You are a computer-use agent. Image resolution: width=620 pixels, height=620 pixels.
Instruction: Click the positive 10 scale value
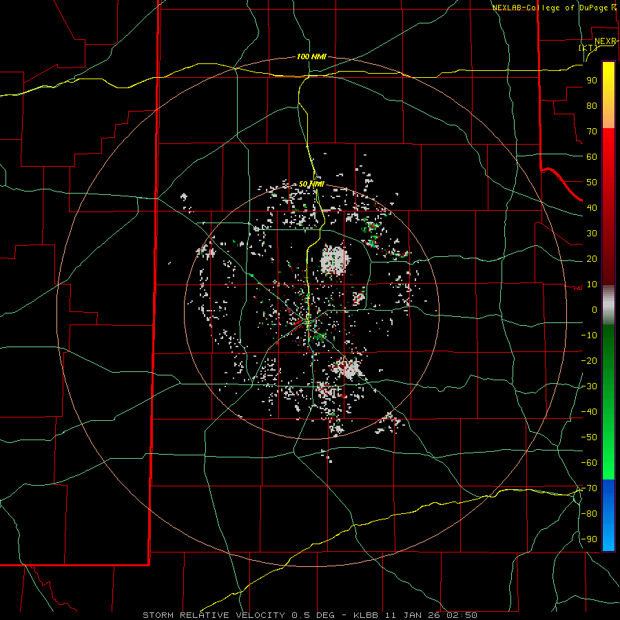(592, 285)
